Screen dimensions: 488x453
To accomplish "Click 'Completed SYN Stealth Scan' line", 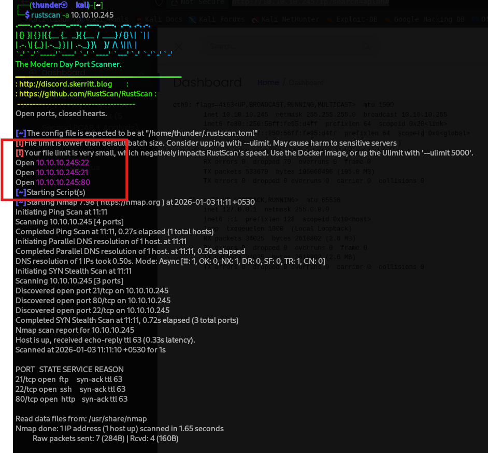I will [127, 320].
